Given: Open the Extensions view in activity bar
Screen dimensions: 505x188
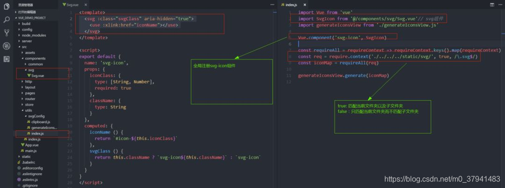Looking at the screenshot, I should (x=6, y=59).
